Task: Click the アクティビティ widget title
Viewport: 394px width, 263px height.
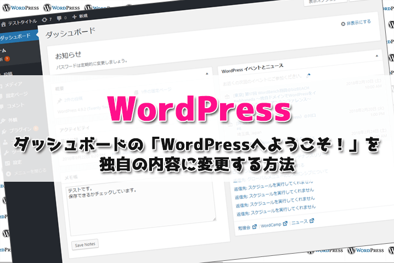Action: 75,128
